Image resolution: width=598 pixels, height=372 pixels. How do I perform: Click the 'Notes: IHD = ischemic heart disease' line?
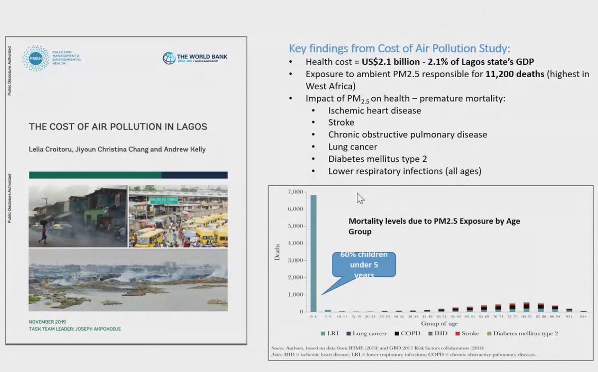pyautogui.click(x=404, y=355)
